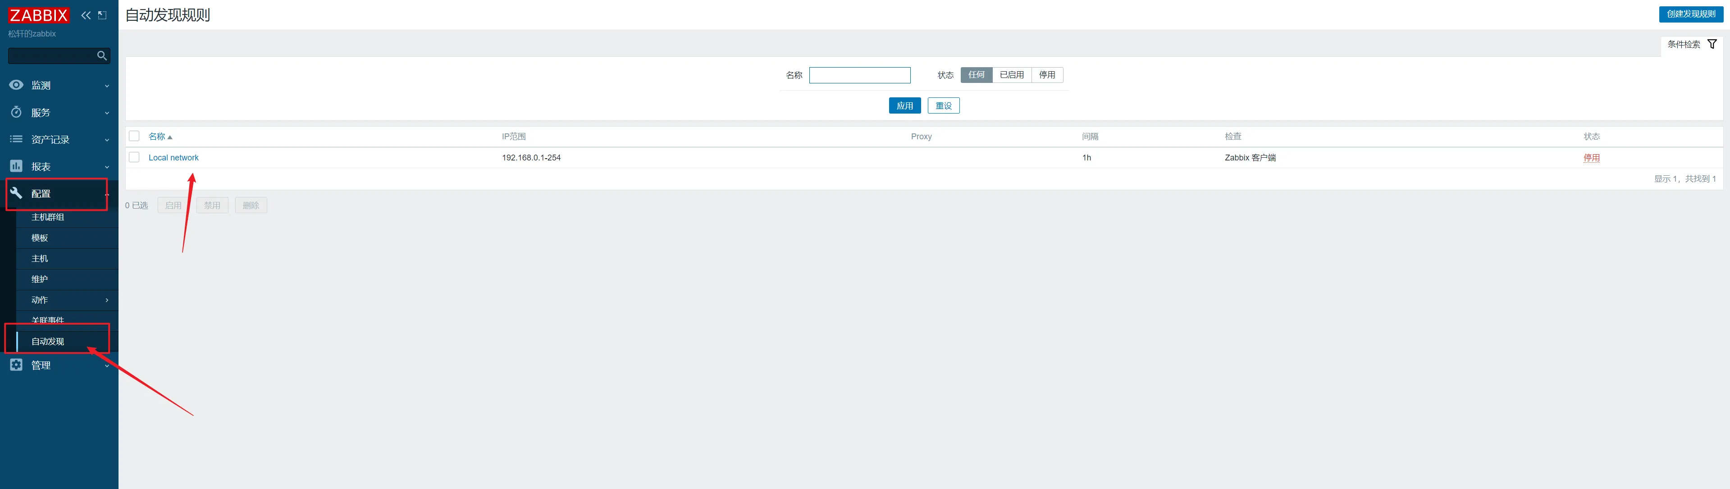Image resolution: width=1730 pixels, height=489 pixels.
Task: Collapse sidebar with double-arrow icon
Action: 86,15
